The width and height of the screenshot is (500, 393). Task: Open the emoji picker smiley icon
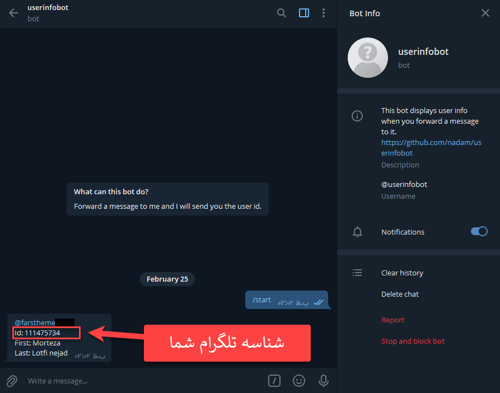299,381
